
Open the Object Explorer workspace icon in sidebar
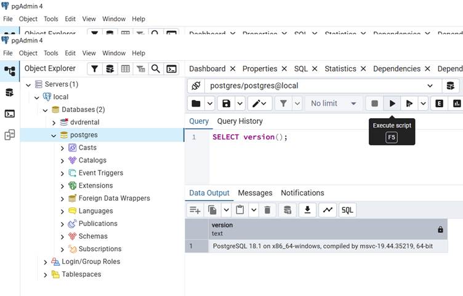click(x=10, y=71)
